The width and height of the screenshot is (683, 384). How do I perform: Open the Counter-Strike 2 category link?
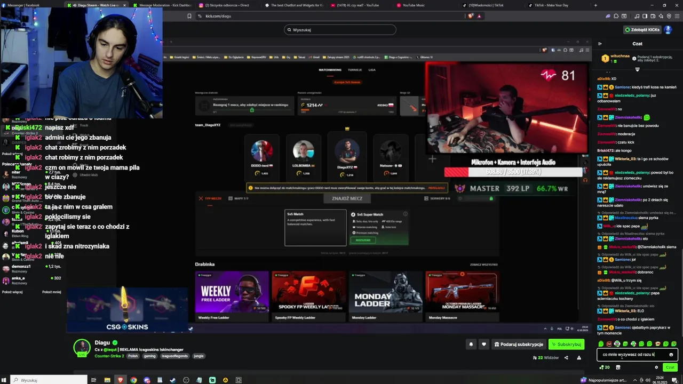click(x=109, y=356)
